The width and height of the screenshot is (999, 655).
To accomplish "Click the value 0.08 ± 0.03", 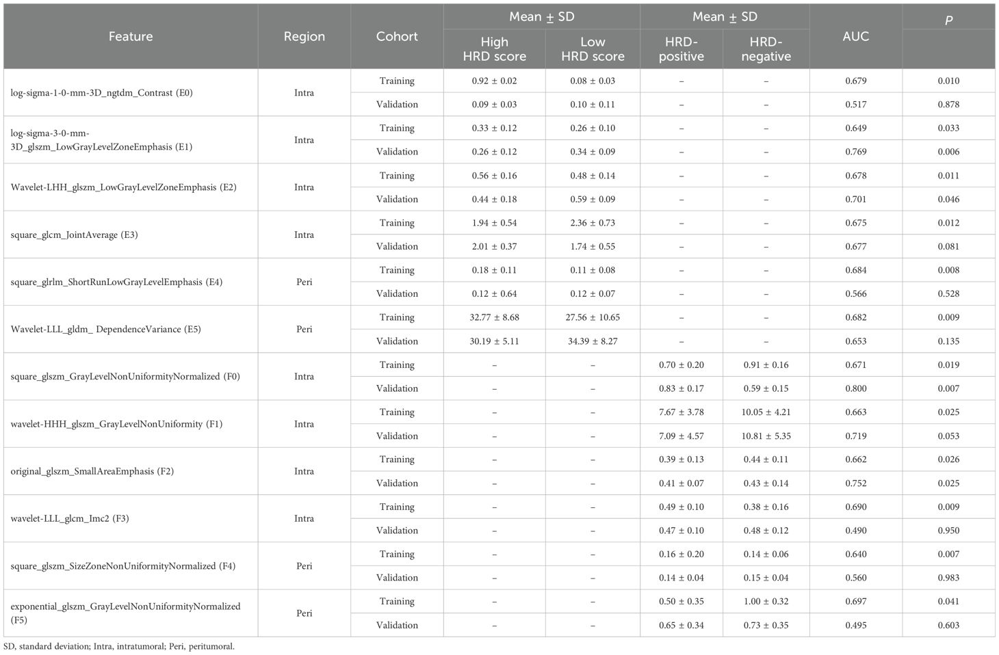I will tap(593, 81).
